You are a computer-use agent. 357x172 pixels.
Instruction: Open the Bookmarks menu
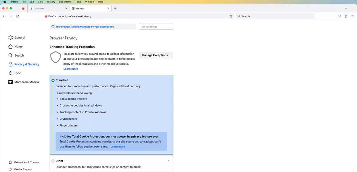[65, 2]
